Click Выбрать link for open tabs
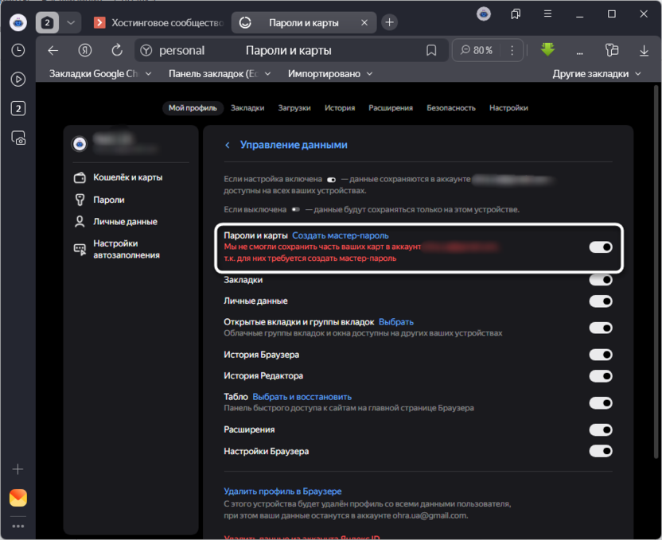The height and width of the screenshot is (540, 662). tap(396, 322)
